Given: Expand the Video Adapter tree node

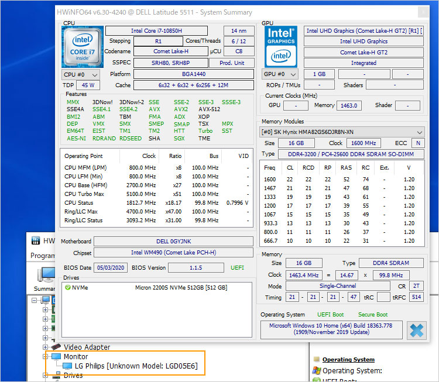Looking at the screenshot, I should [45, 347].
